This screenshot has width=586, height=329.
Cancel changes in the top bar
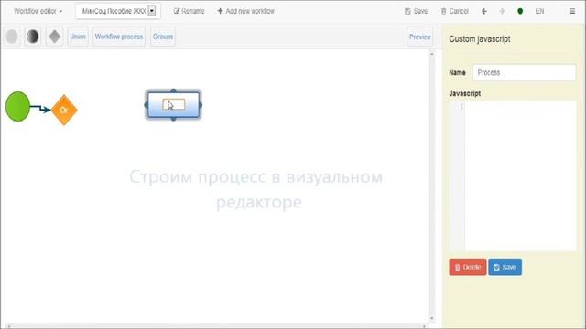pos(454,11)
